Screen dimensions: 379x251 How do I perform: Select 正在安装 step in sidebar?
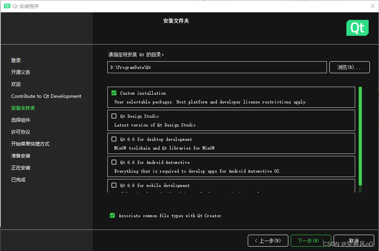[21, 168]
